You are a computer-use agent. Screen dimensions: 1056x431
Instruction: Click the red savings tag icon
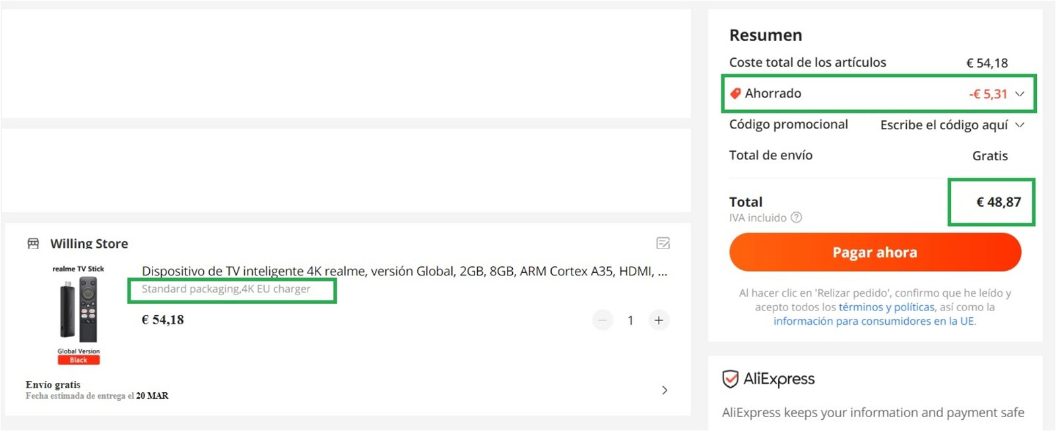[x=735, y=94]
